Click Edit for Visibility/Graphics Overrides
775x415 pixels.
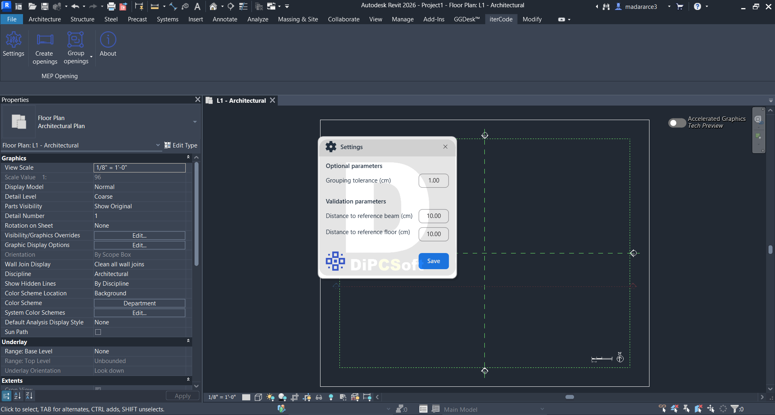140,235
